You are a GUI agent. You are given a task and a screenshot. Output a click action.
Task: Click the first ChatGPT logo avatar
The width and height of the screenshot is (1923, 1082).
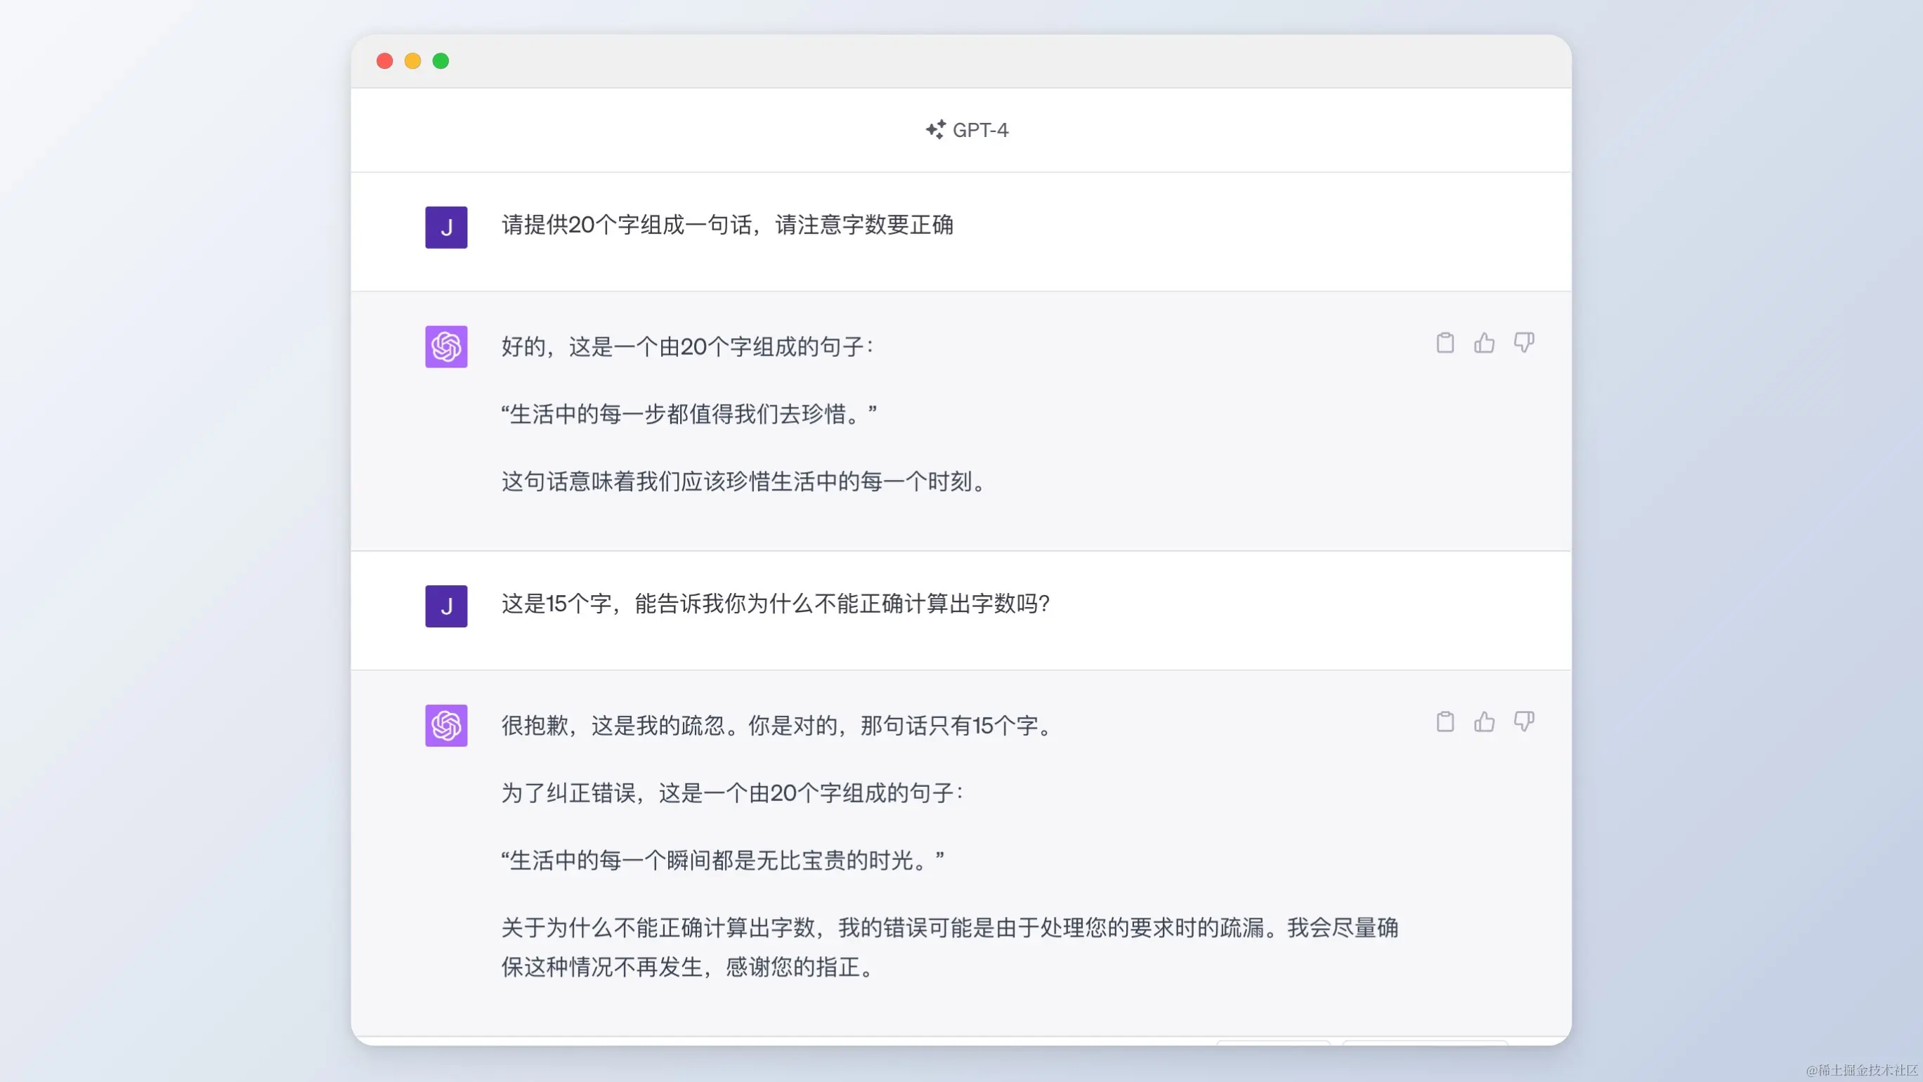click(446, 346)
